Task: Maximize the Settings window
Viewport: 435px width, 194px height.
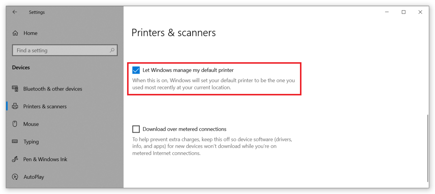Action: click(x=404, y=12)
